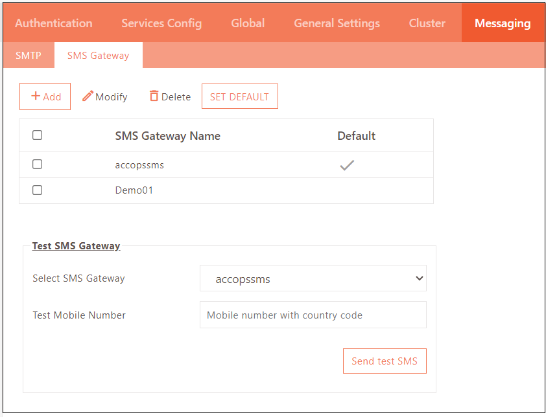The image size is (546, 417).
Task: Click the default checkmark for accopssms
Action: tap(347, 165)
